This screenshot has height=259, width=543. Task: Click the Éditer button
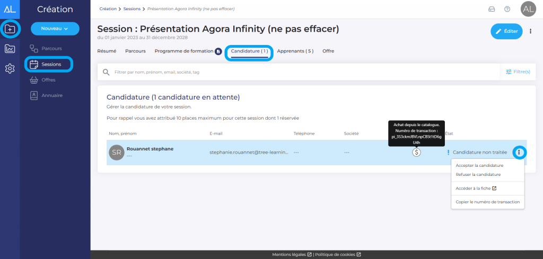[x=506, y=31]
